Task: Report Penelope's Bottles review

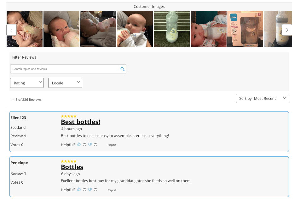Action: click(112, 190)
